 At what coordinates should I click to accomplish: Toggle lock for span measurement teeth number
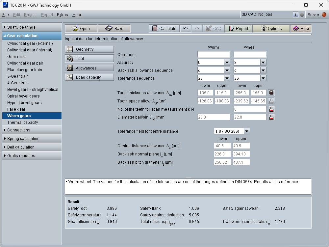click(271, 109)
